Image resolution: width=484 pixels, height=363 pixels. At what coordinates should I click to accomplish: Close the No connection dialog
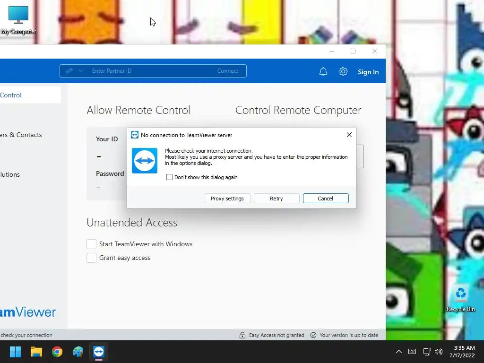pos(349,135)
